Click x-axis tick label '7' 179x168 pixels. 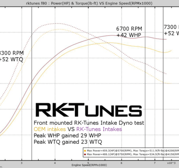tap(155, 163)
